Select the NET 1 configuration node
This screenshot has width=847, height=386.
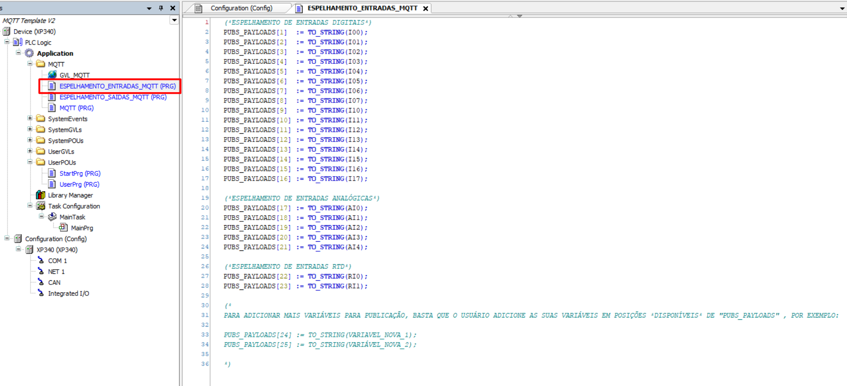56,272
